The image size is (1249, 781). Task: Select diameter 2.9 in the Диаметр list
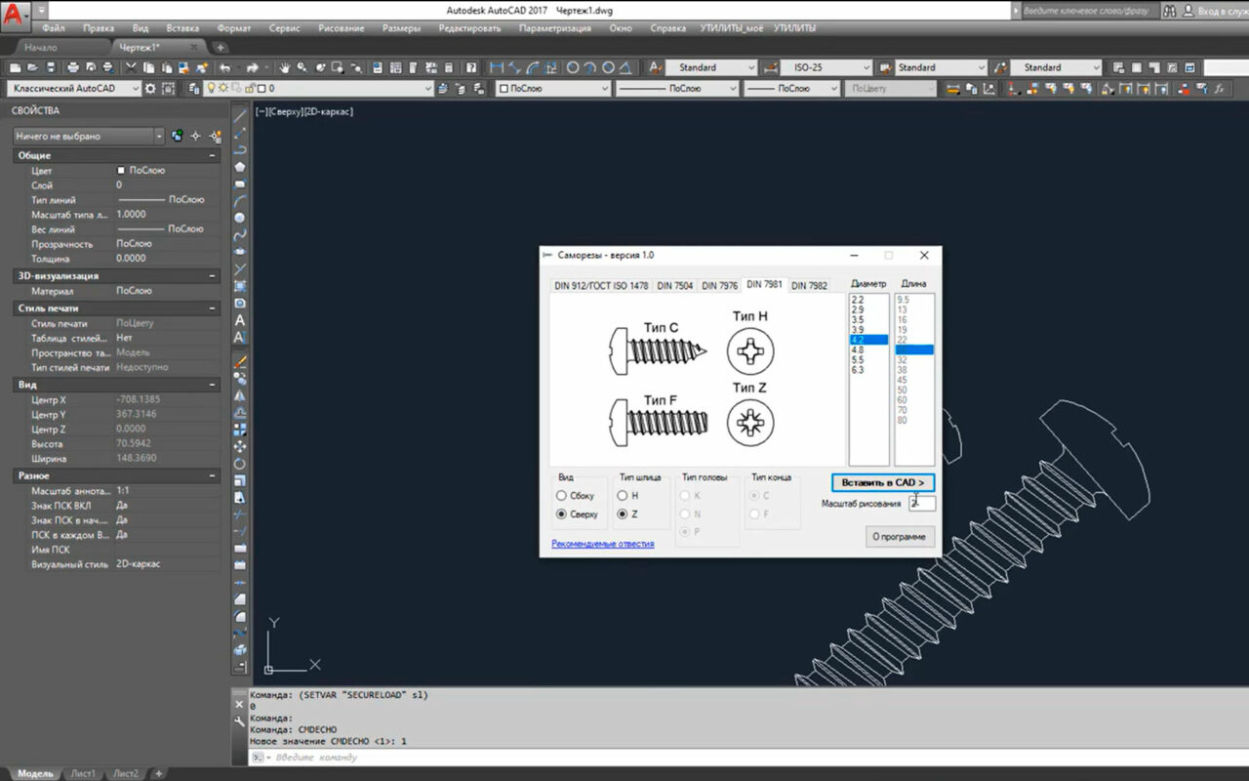point(868,309)
